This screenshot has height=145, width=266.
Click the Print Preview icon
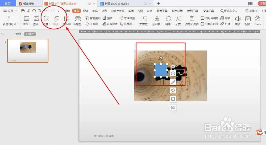coord(40,11)
